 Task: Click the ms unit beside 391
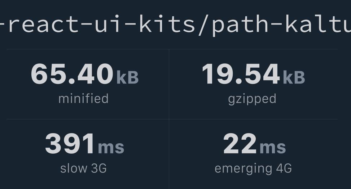click(x=111, y=148)
